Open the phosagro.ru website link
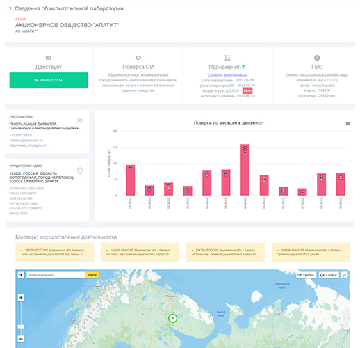The image size is (360, 348). tap(28, 145)
